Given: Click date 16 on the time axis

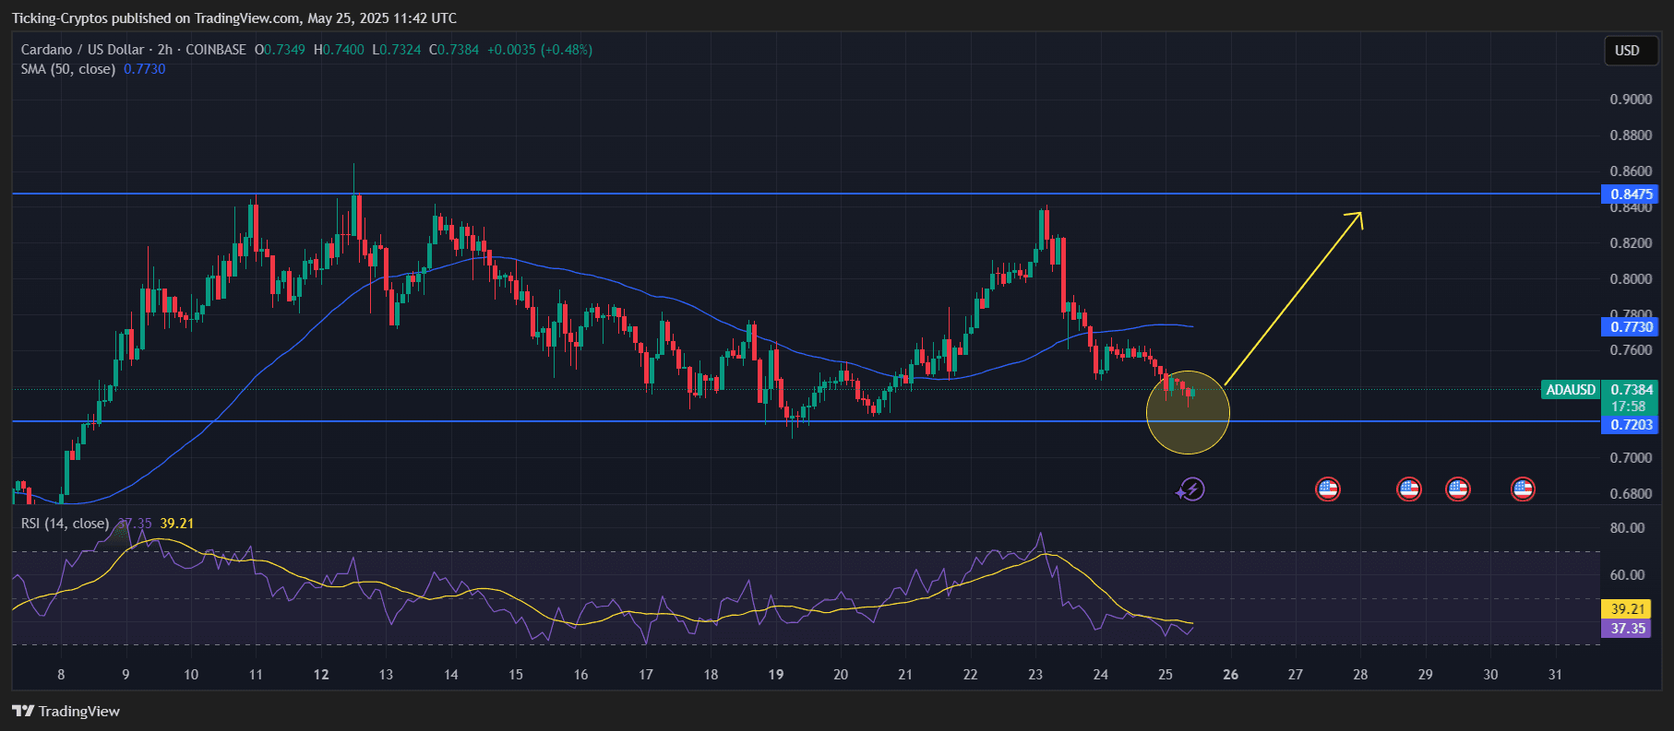Looking at the screenshot, I should click(580, 675).
